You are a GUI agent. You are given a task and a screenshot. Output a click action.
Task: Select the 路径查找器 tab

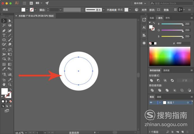[155, 70]
